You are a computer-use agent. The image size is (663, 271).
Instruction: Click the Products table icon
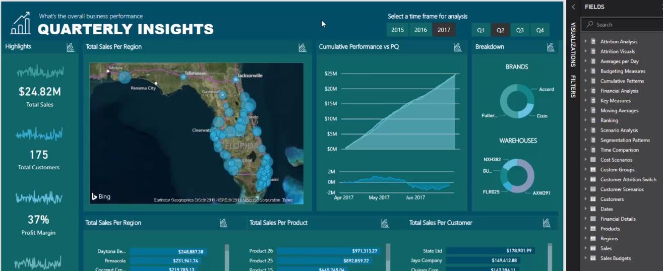point(593,228)
